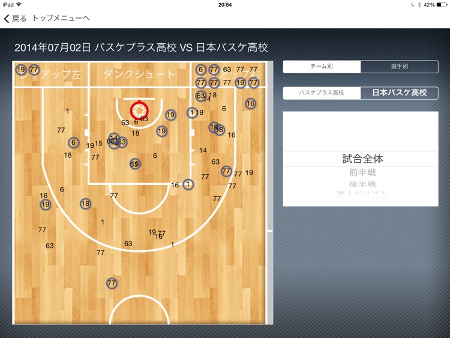The image size is (450, 338).
Task: Select uncircled 63 in レイアップ右 zone
Action: pos(227,70)
